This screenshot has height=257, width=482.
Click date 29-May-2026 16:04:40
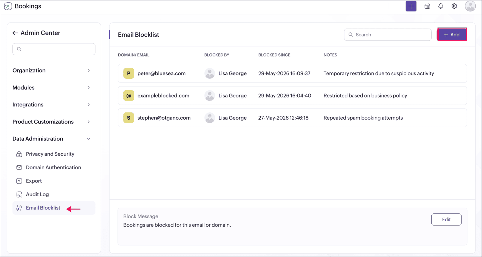click(285, 96)
